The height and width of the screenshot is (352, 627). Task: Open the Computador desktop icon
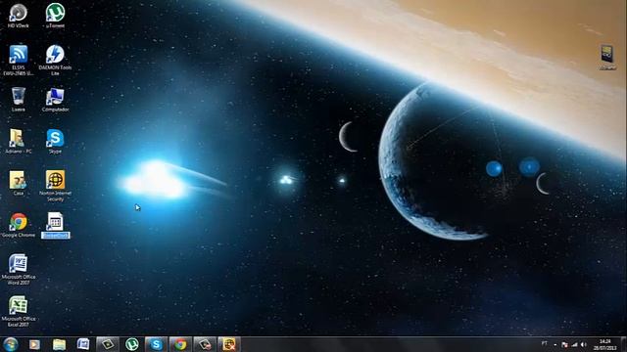click(55, 100)
